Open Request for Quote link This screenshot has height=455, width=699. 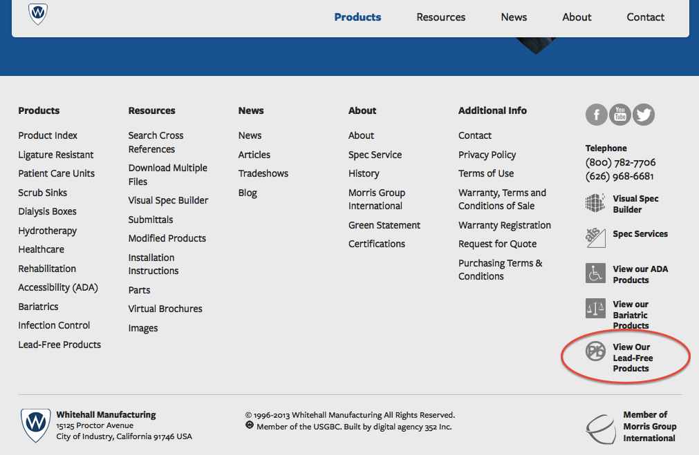[498, 244]
